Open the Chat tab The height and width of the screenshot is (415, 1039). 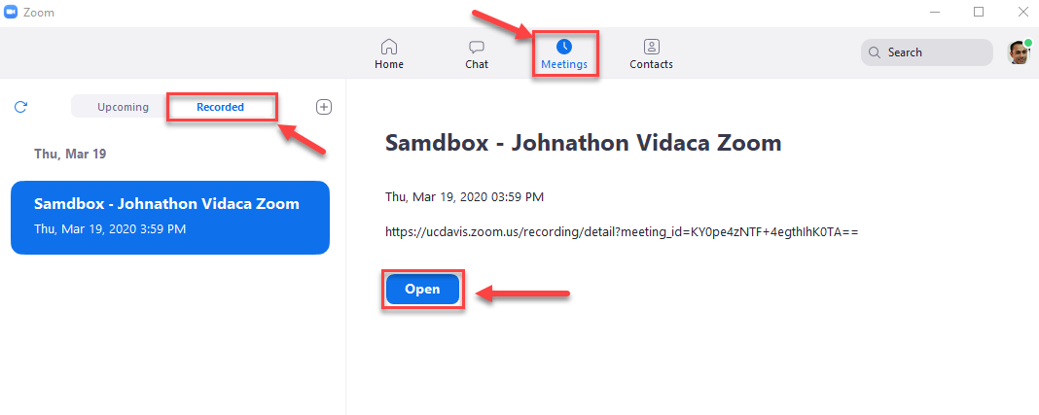(x=477, y=54)
